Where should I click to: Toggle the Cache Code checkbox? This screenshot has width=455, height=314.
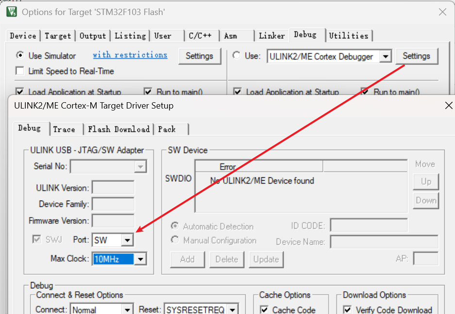tap(264, 310)
